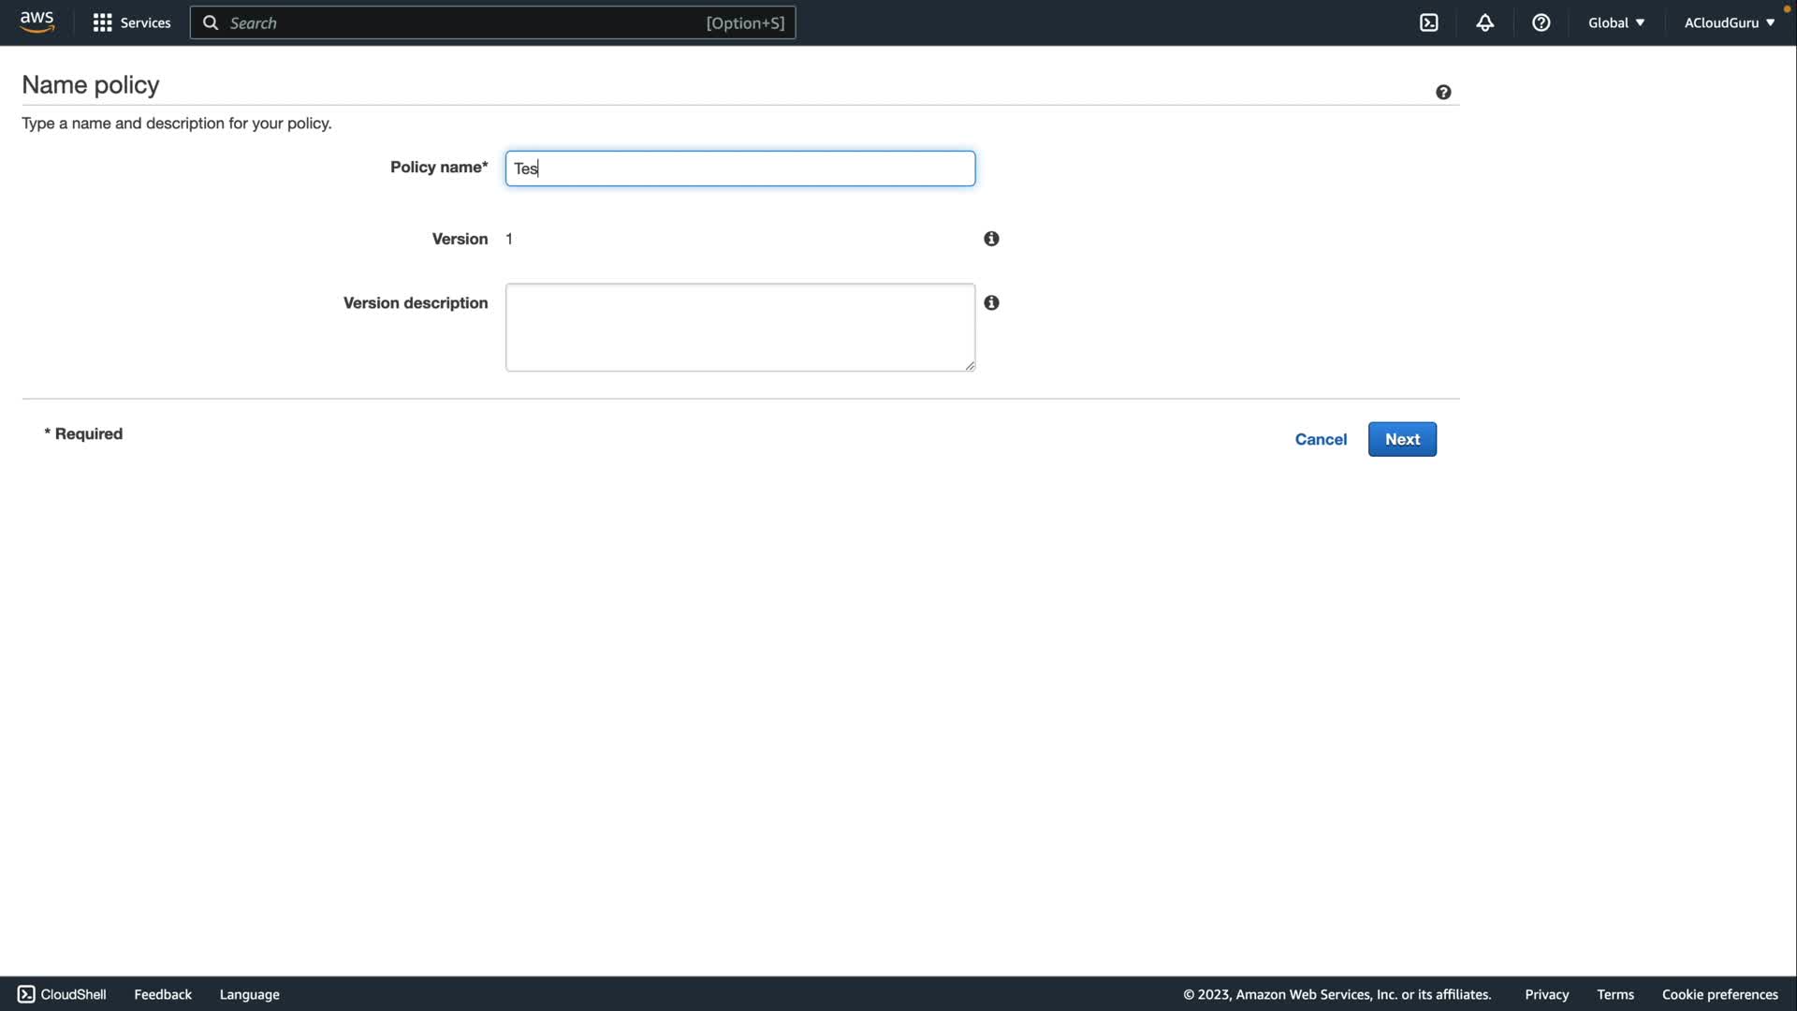This screenshot has height=1011, width=1797.
Task: Click the info icon beside Version description
Action: tap(991, 302)
